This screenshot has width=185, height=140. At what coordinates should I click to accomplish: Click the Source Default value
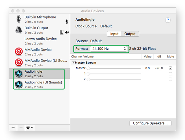(x=96, y=41)
